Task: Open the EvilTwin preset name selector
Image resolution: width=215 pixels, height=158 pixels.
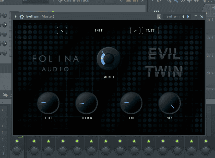Action: coord(173,17)
